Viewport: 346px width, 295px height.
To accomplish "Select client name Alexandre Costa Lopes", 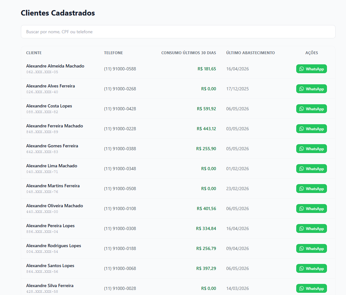I will pyautogui.click(x=49, y=106).
